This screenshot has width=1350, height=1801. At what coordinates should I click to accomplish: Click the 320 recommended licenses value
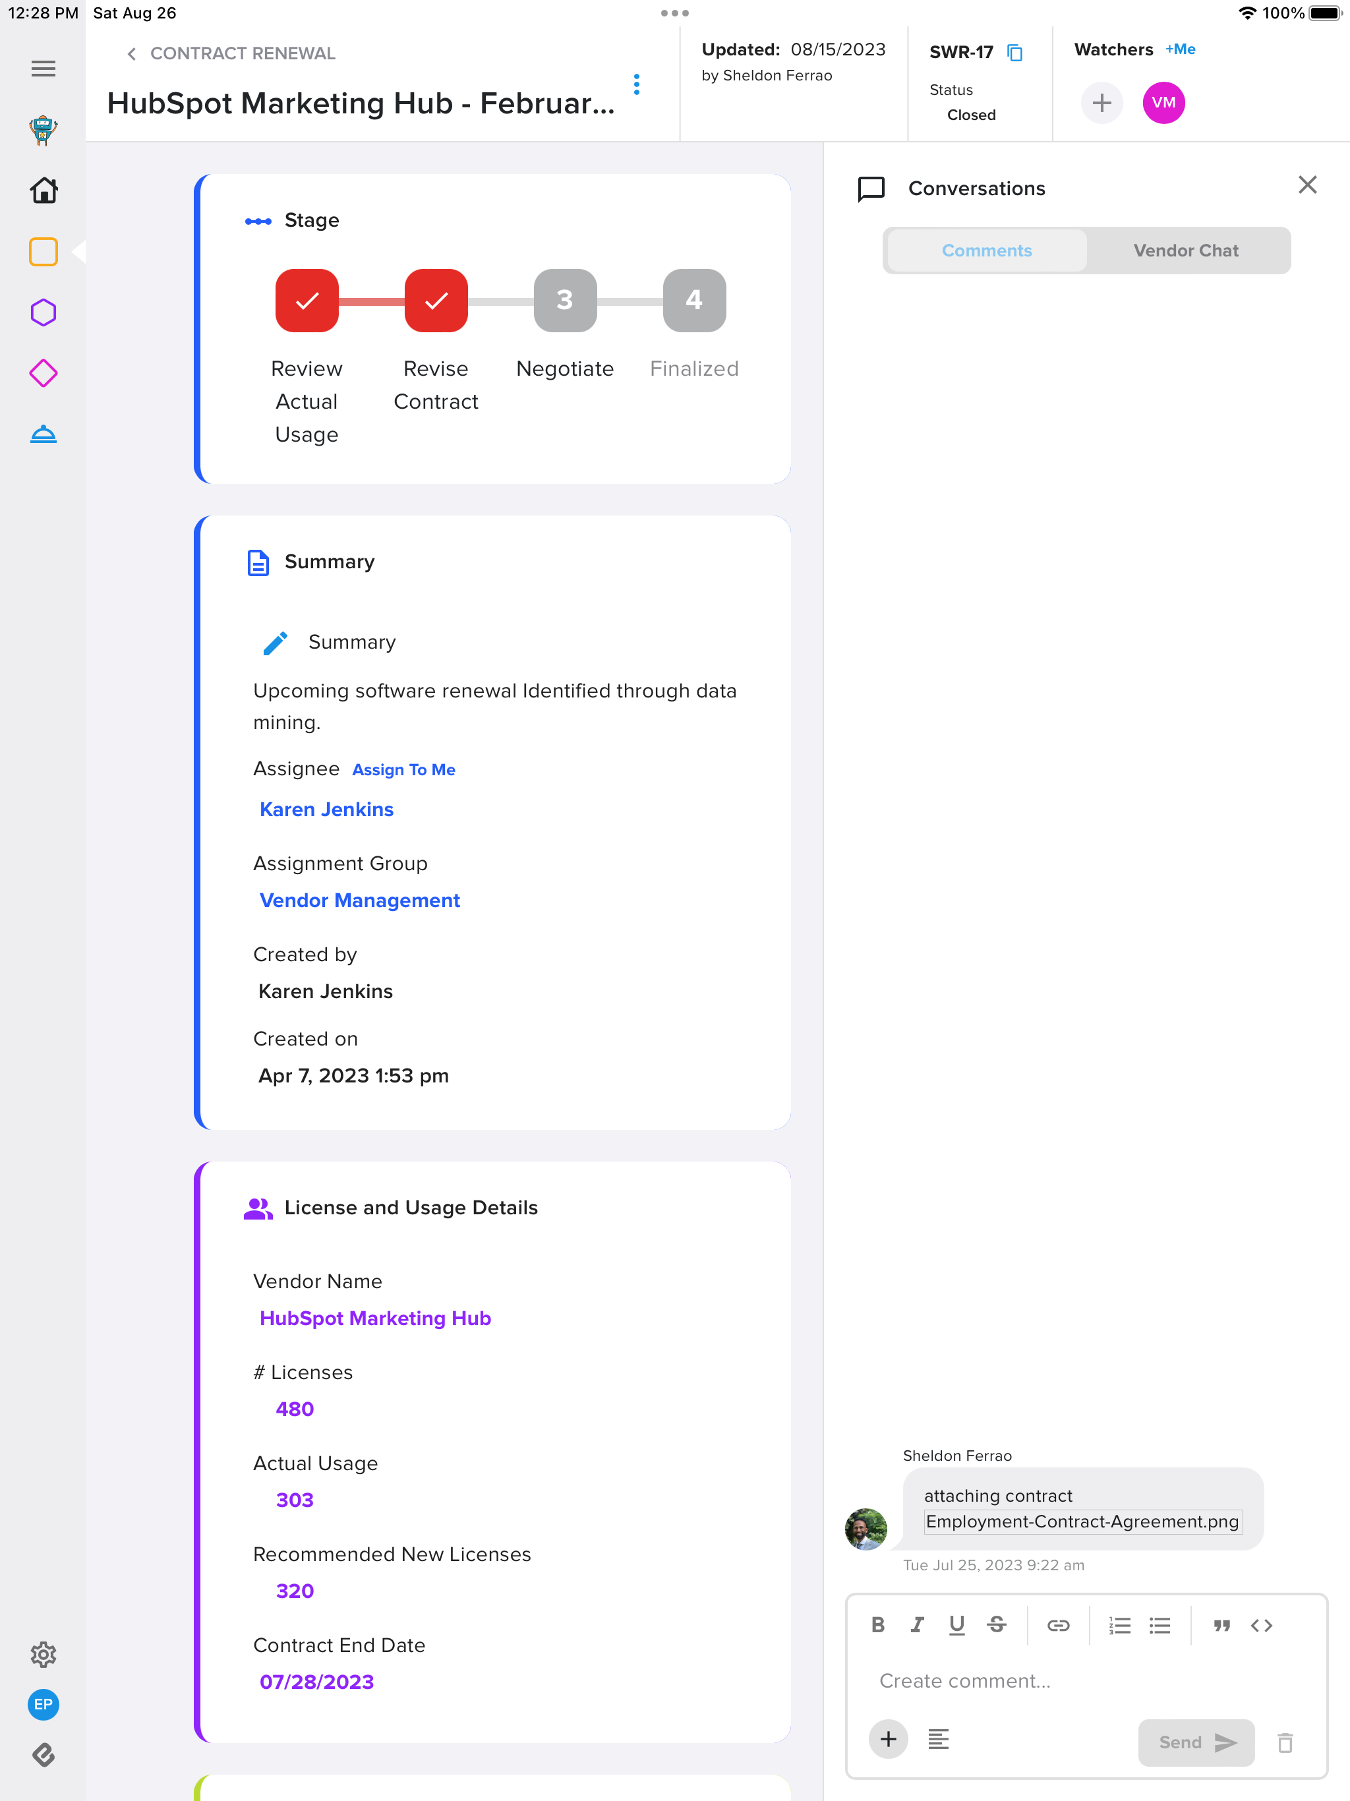[x=295, y=1591]
